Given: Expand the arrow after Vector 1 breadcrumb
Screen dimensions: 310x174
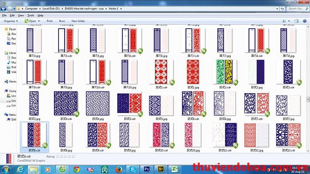Looking at the screenshot, I should [121, 9].
